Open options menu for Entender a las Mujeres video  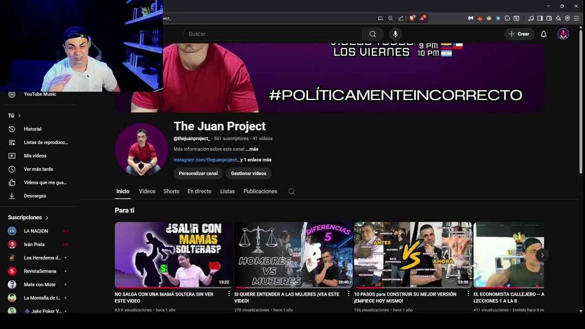tap(349, 294)
